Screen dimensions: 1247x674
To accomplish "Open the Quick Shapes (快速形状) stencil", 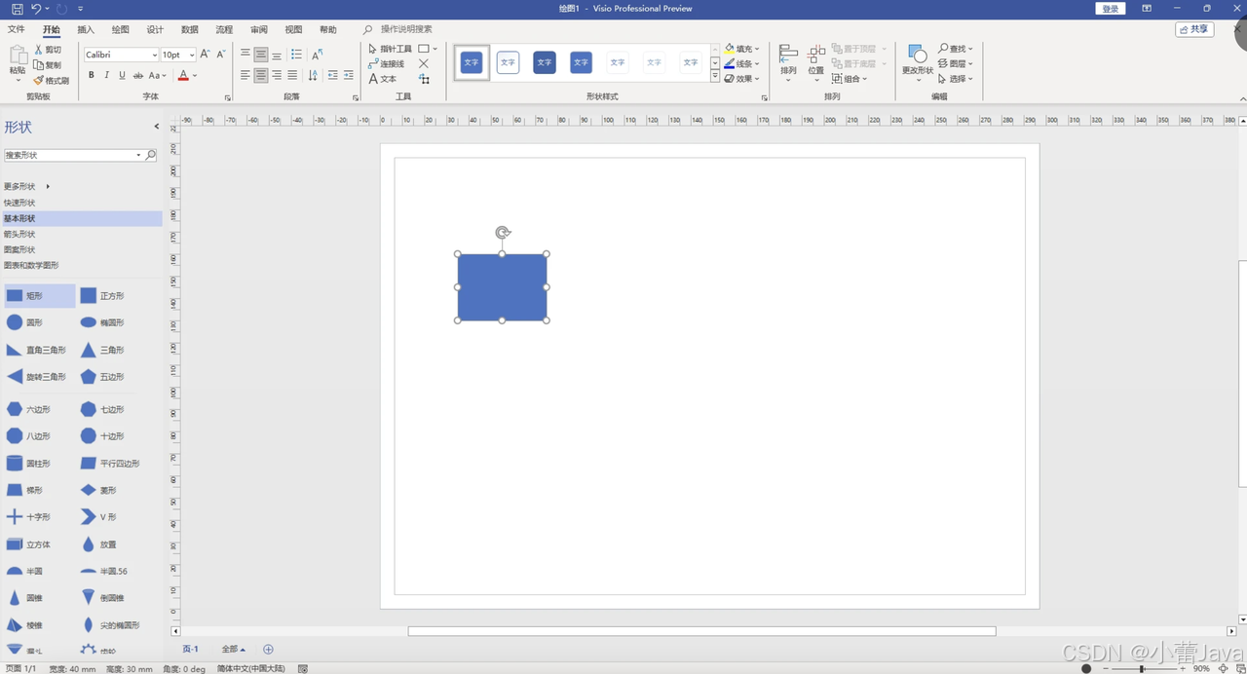I will tap(19, 203).
